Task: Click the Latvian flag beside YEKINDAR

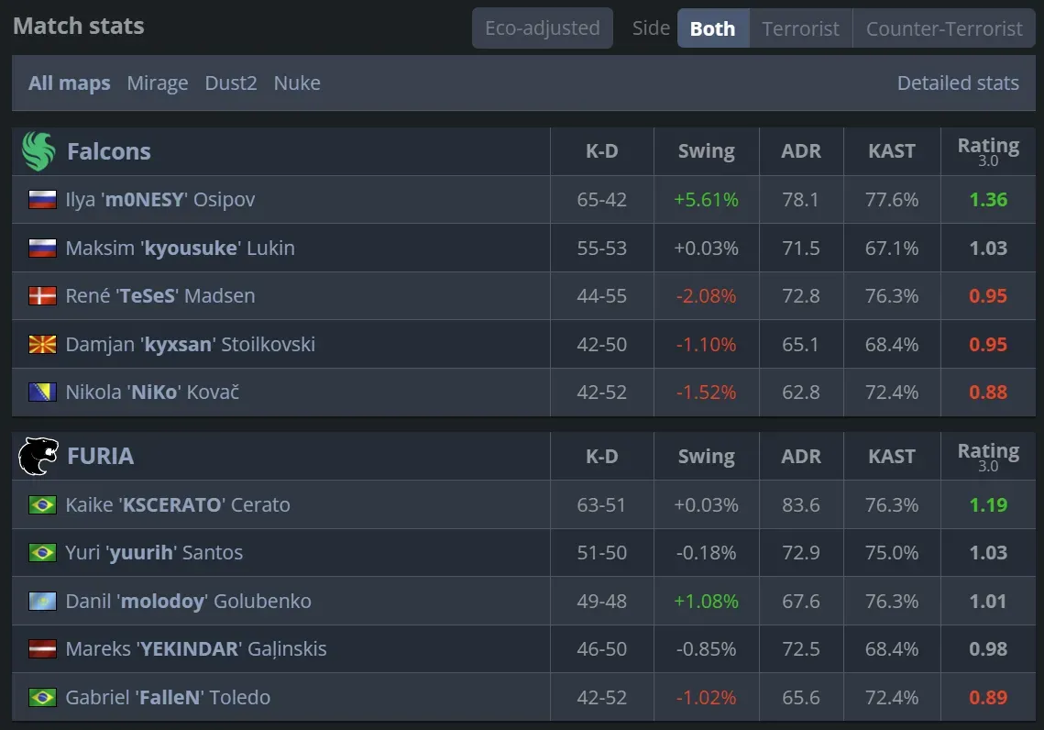Action: point(42,649)
